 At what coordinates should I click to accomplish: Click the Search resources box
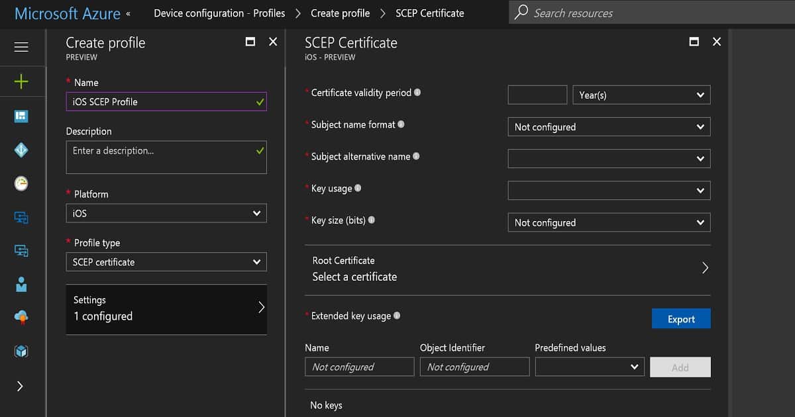(x=652, y=13)
